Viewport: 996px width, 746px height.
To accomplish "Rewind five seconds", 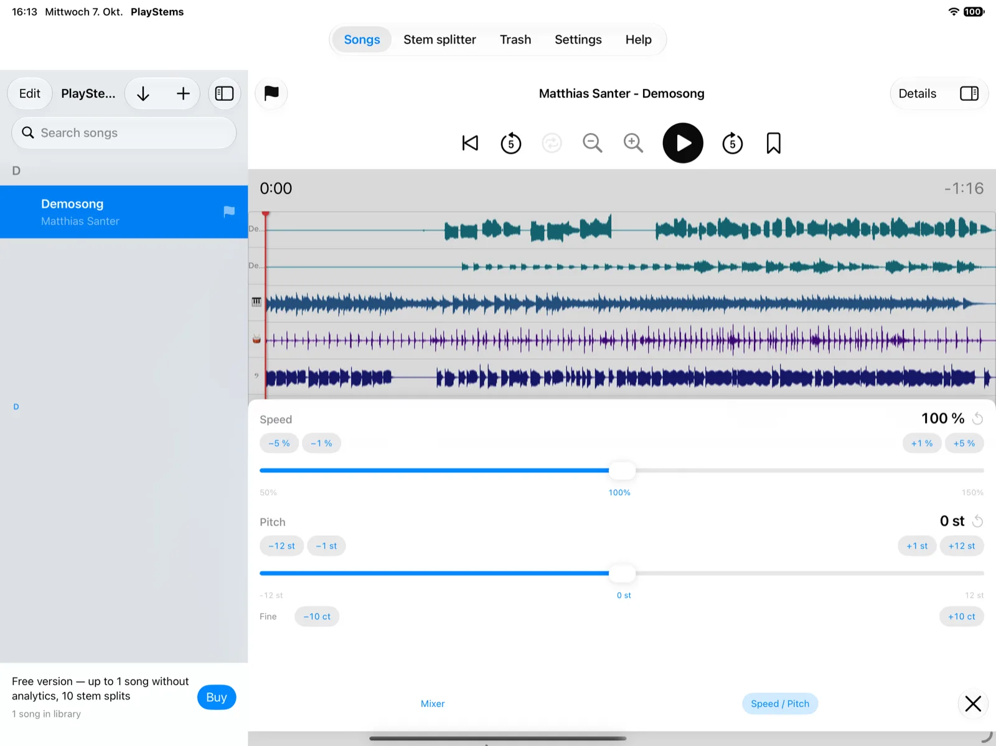I will click(x=511, y=143).
